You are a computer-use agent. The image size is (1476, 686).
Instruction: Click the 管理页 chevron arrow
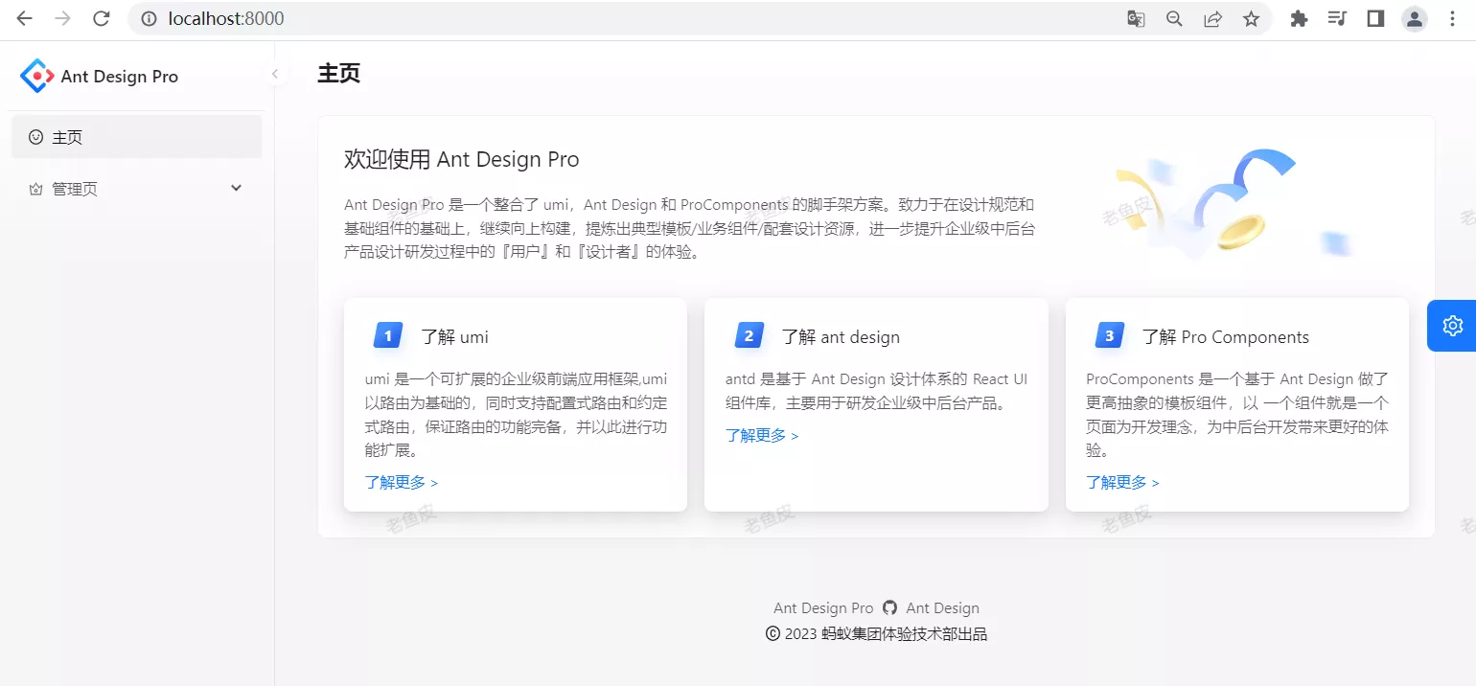236,188
